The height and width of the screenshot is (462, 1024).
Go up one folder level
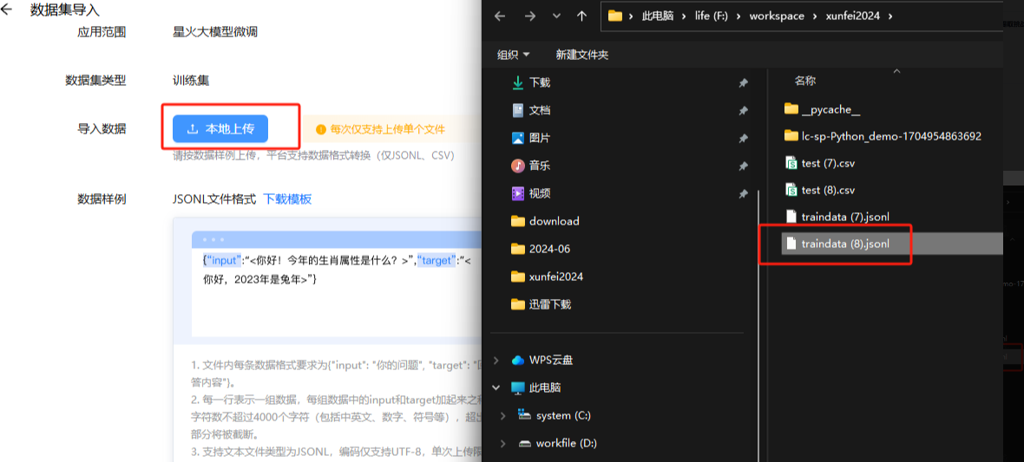[x=582, y=16]
